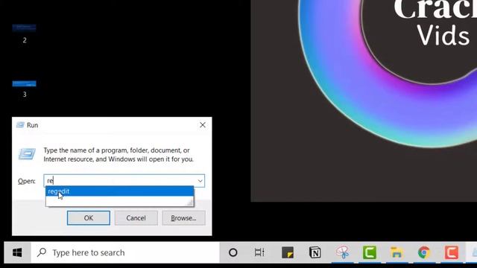Viewport: 477px width, 268px height.
Task: Open File Explorer from the taskbar
Action: click(x=397, y=252)
